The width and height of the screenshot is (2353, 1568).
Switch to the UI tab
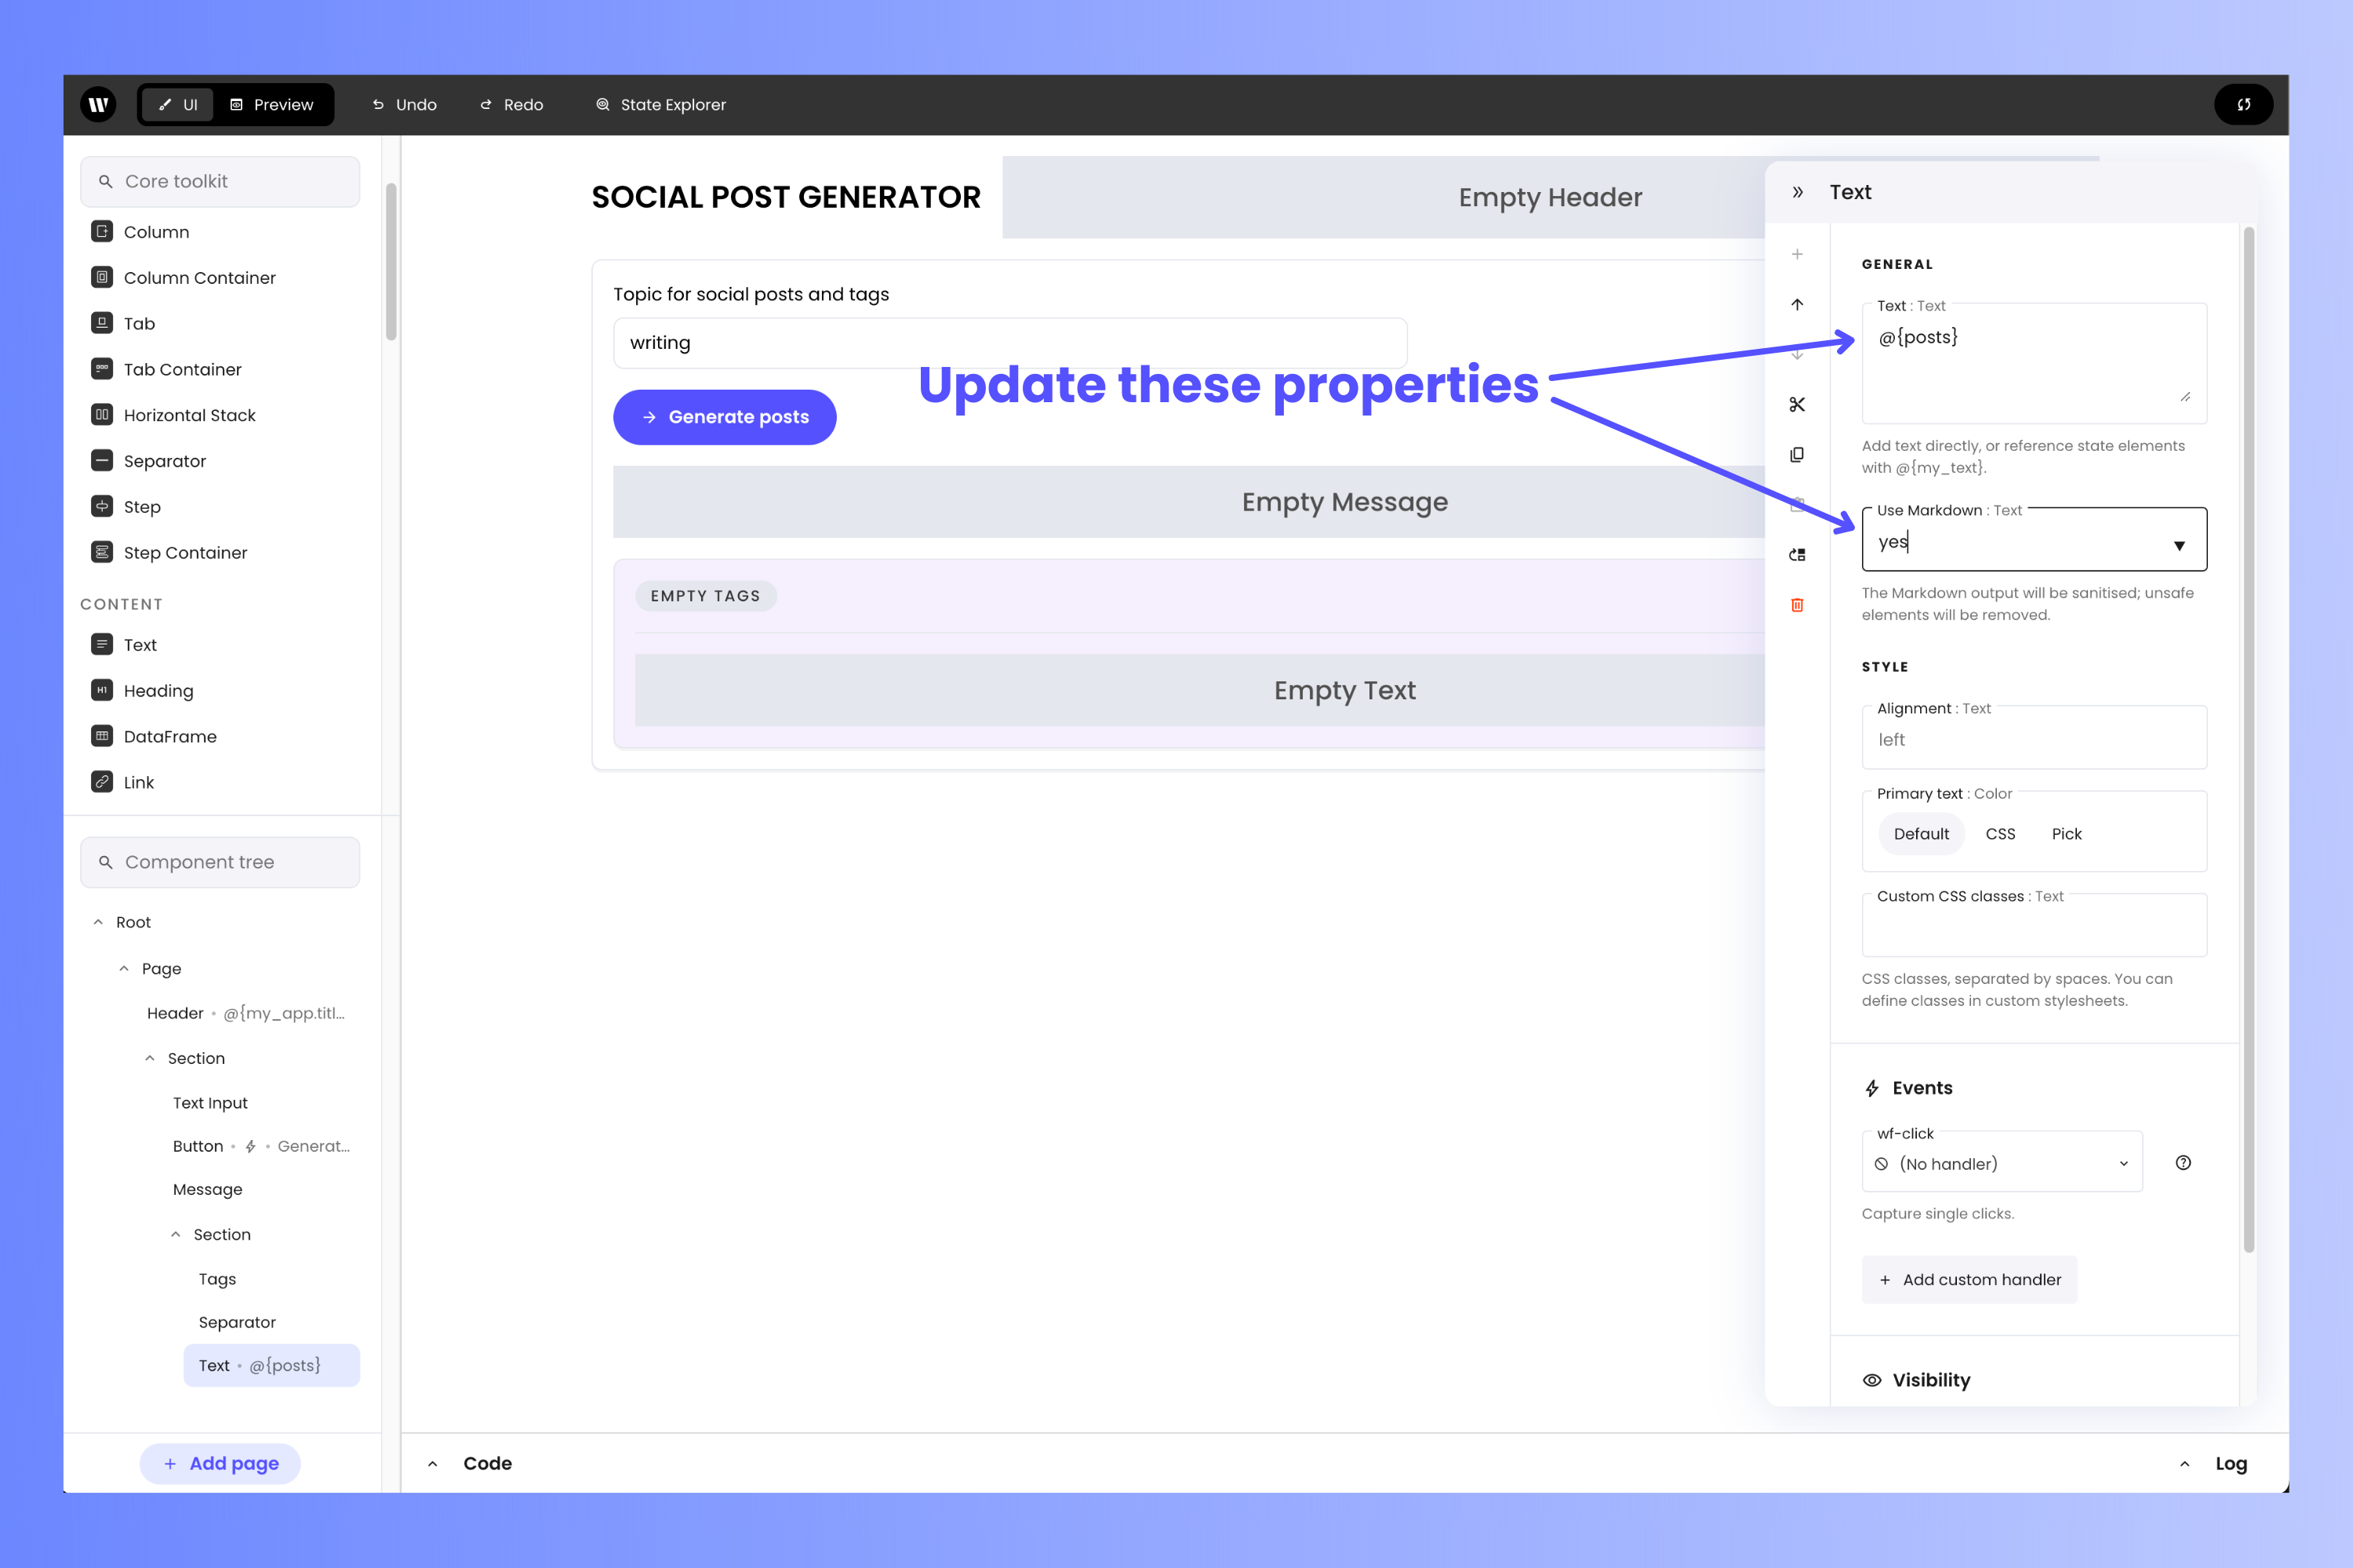point(177,104)
